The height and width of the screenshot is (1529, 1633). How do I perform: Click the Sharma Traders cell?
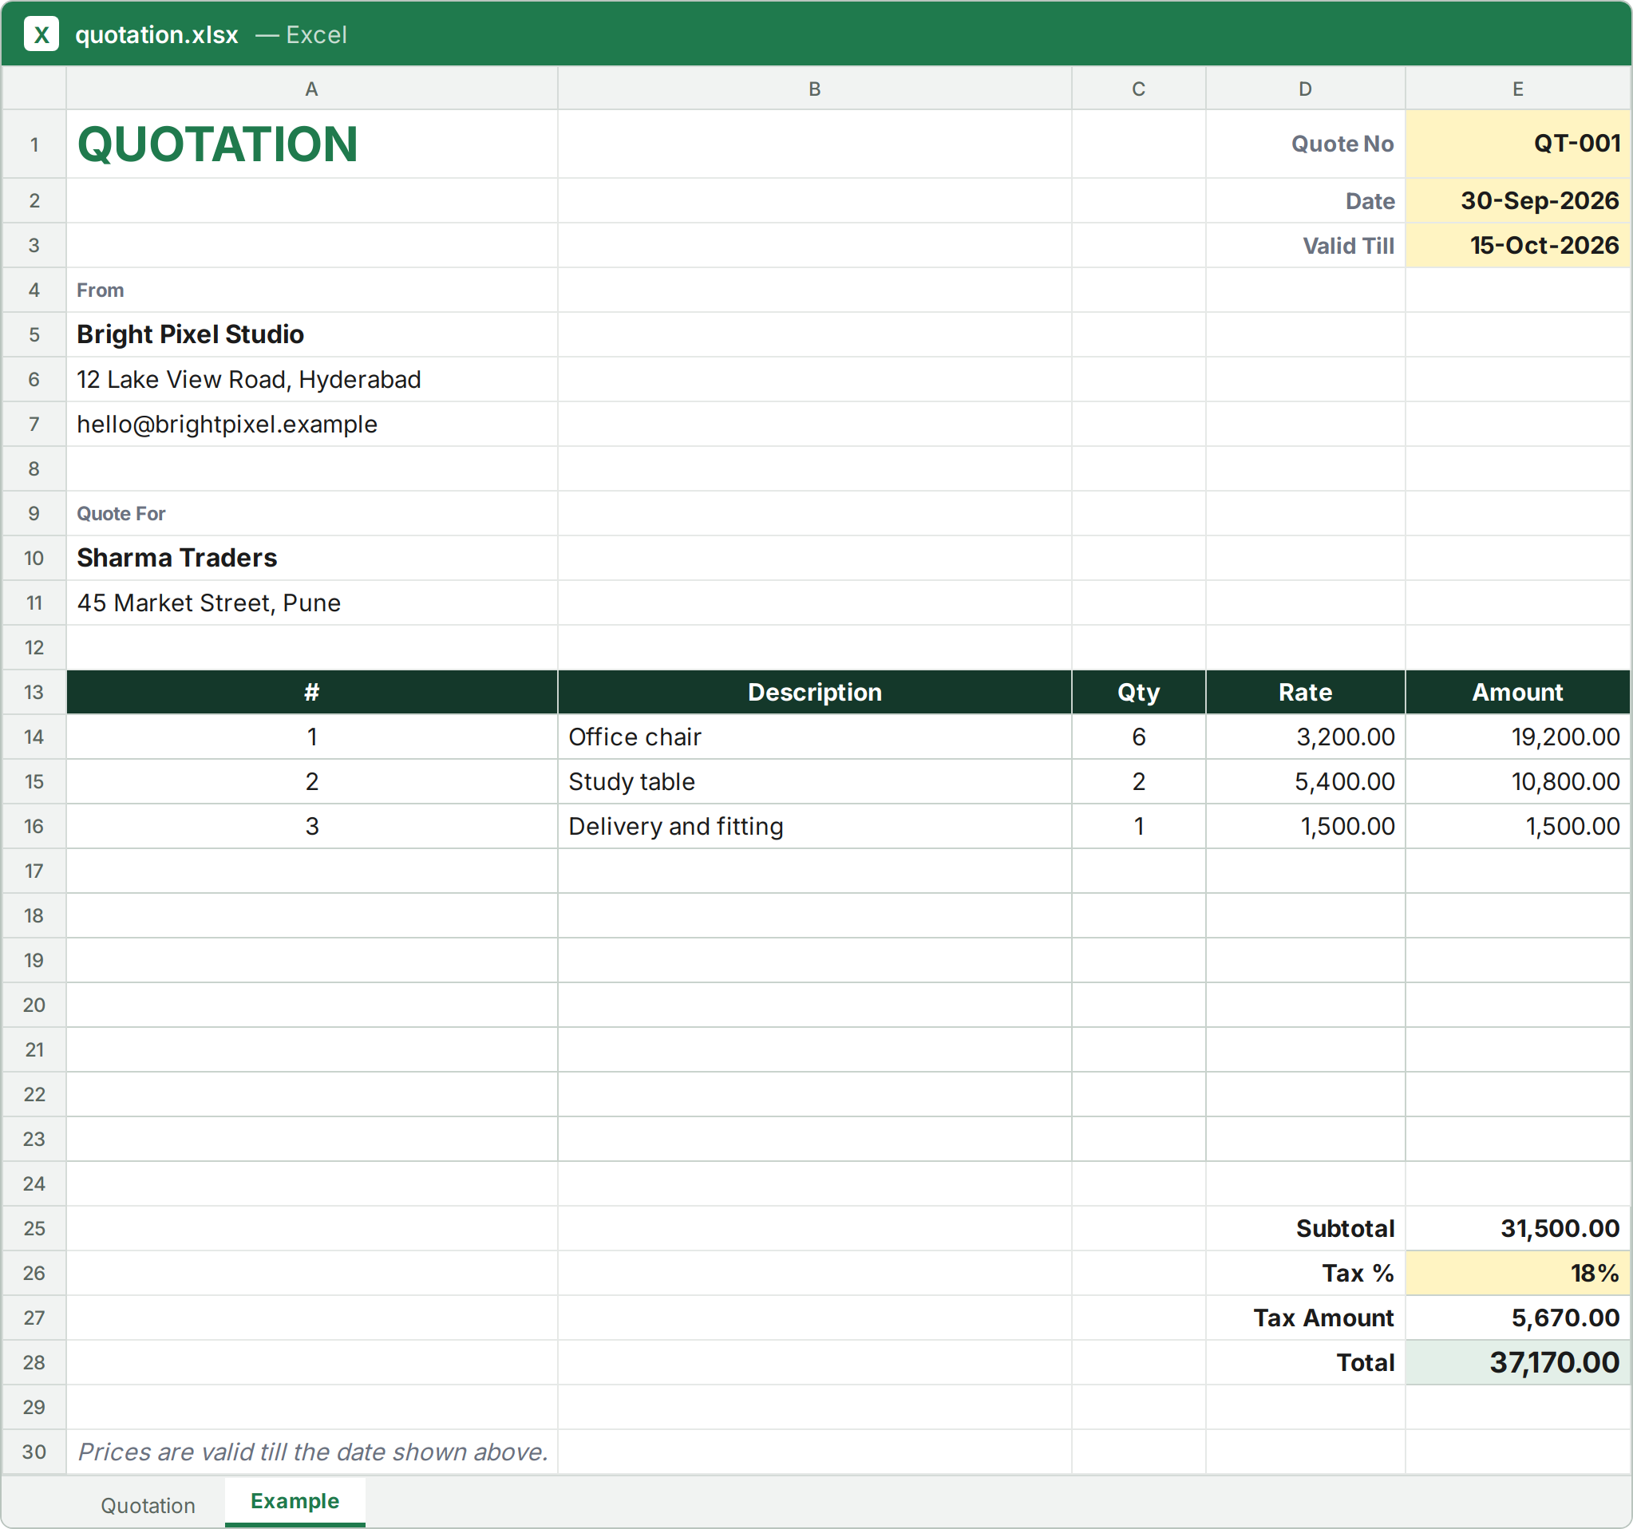(311, 558)
